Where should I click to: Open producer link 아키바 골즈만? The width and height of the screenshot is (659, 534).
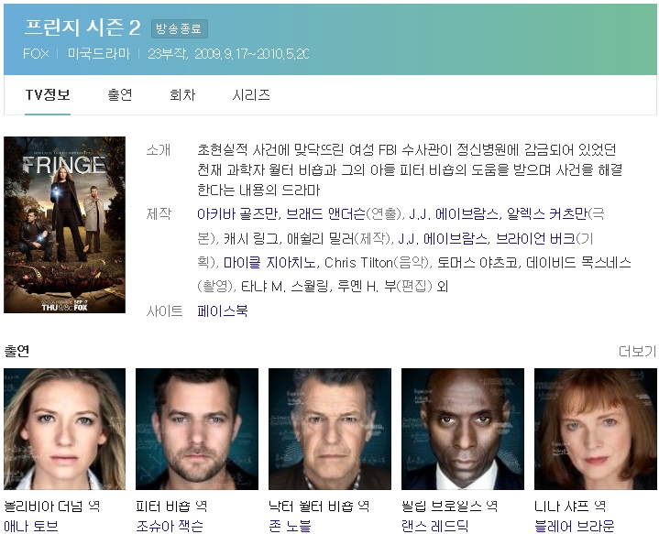pos(237,213)
